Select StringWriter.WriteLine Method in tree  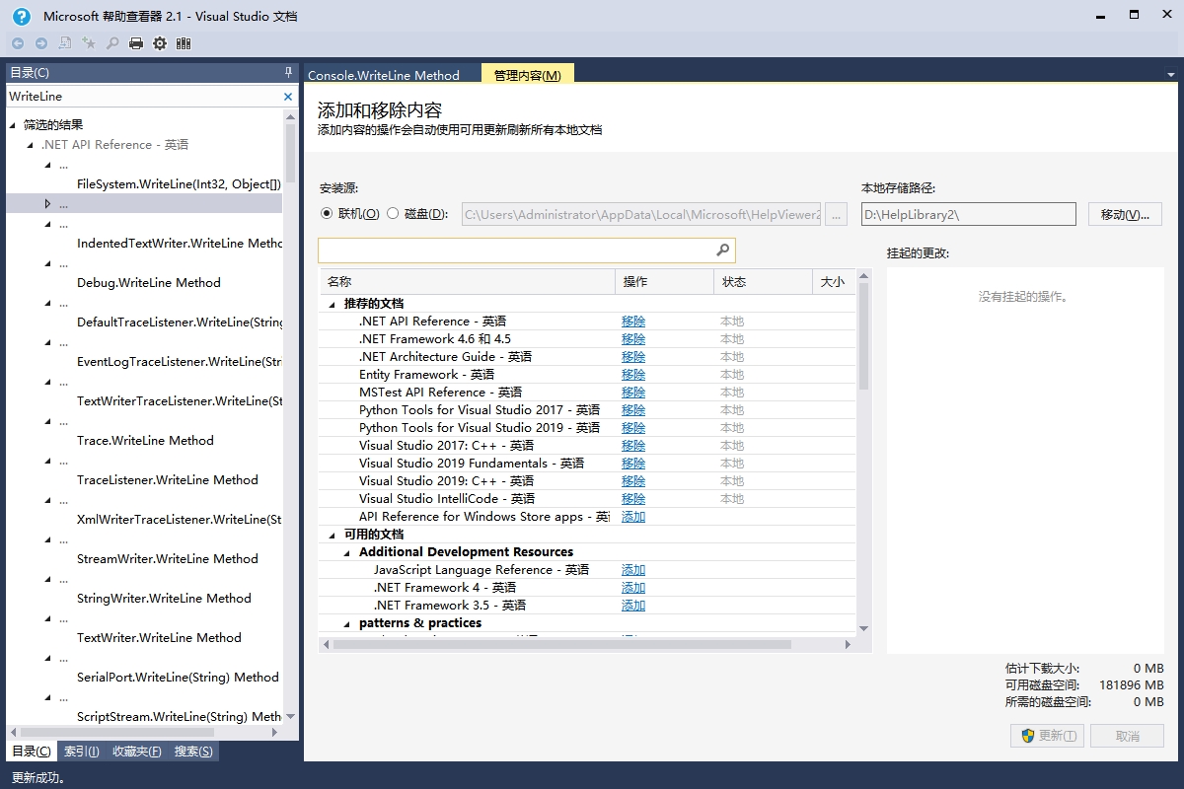pos(164,599)
